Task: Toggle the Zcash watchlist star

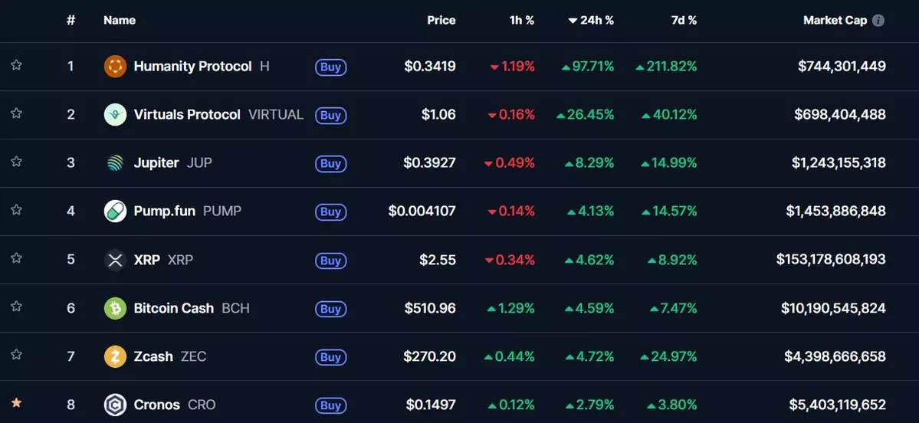Action: [16, 354]
